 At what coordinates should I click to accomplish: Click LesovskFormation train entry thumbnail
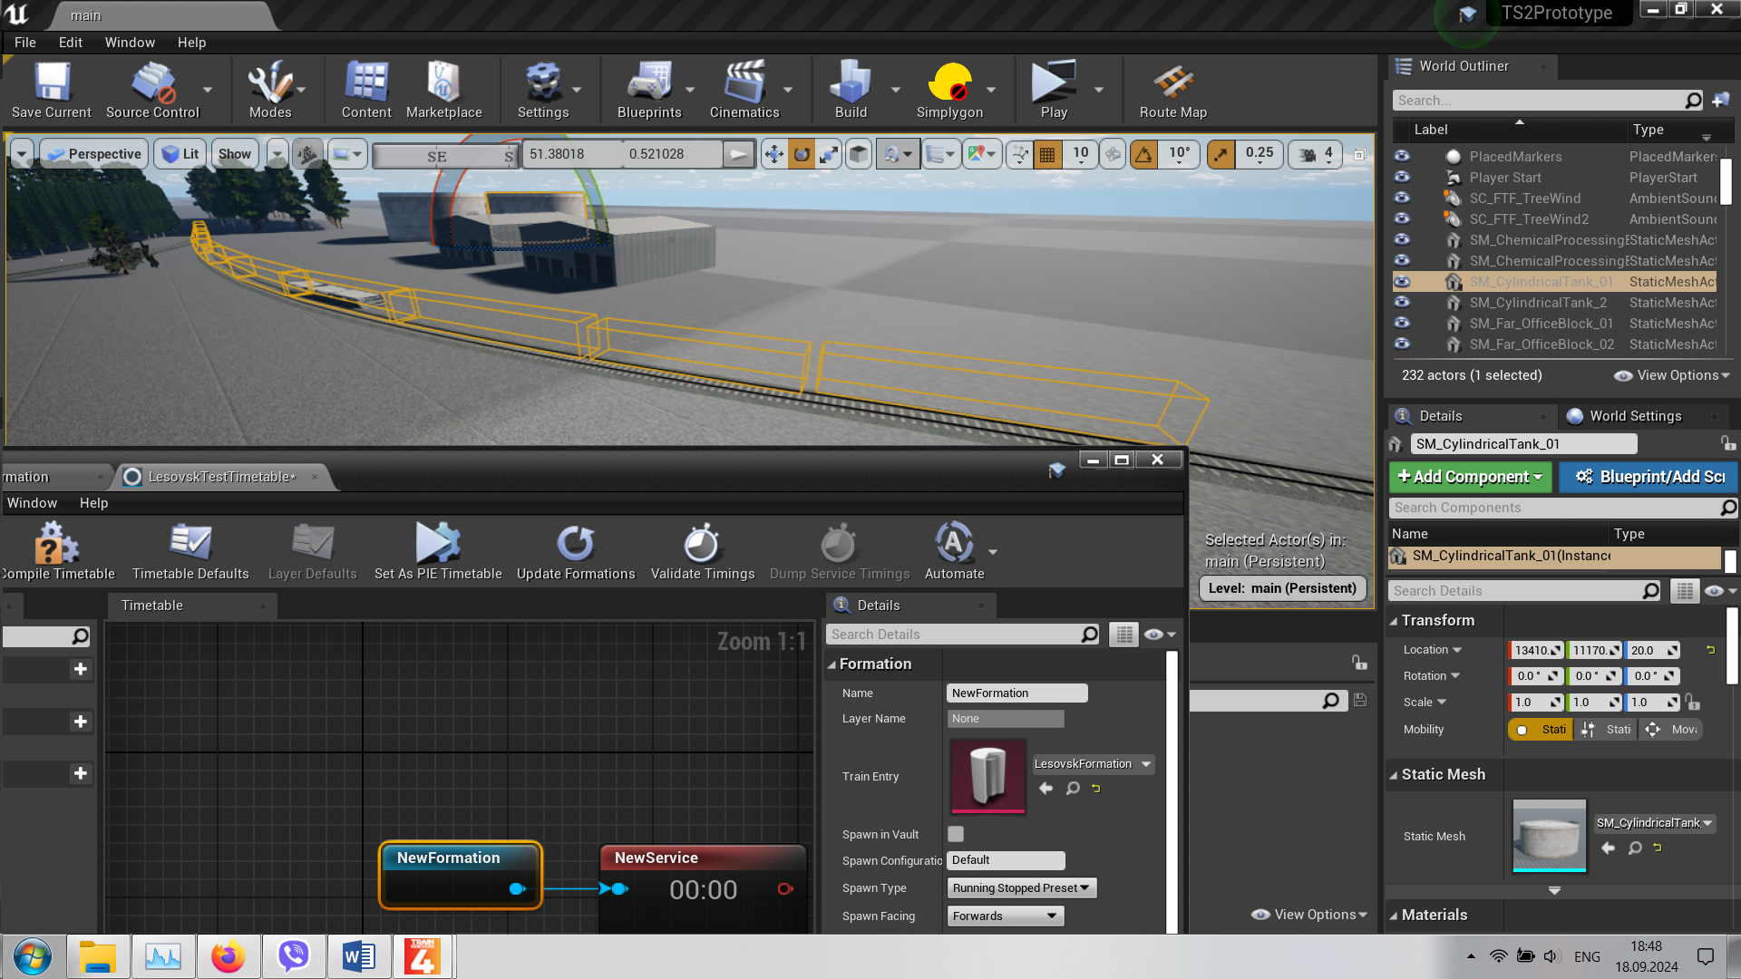click(x=988, y=776)
